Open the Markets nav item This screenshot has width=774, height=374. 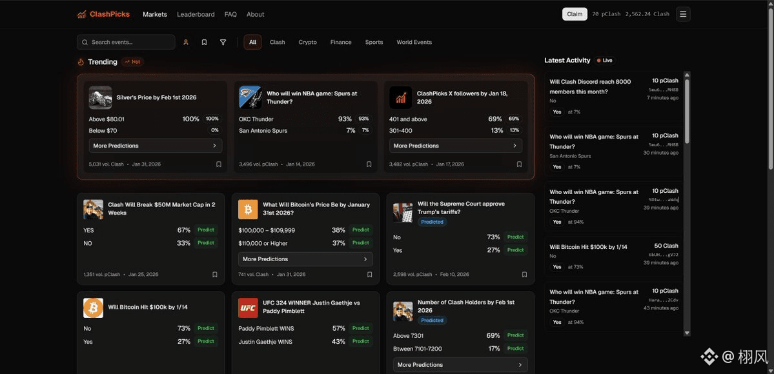point(155,14)
